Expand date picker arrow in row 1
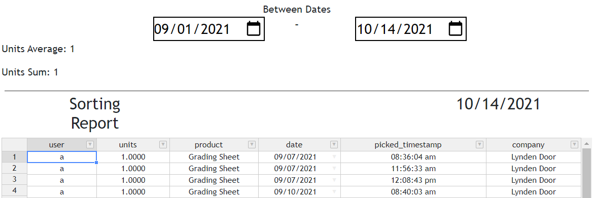Image resolution: width=594 pixels, height=198 pixels. tap(334, 157)
